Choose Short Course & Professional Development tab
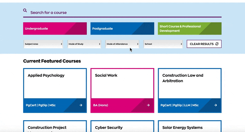Viewport: 245px width, 132px height. pos(189,28)
